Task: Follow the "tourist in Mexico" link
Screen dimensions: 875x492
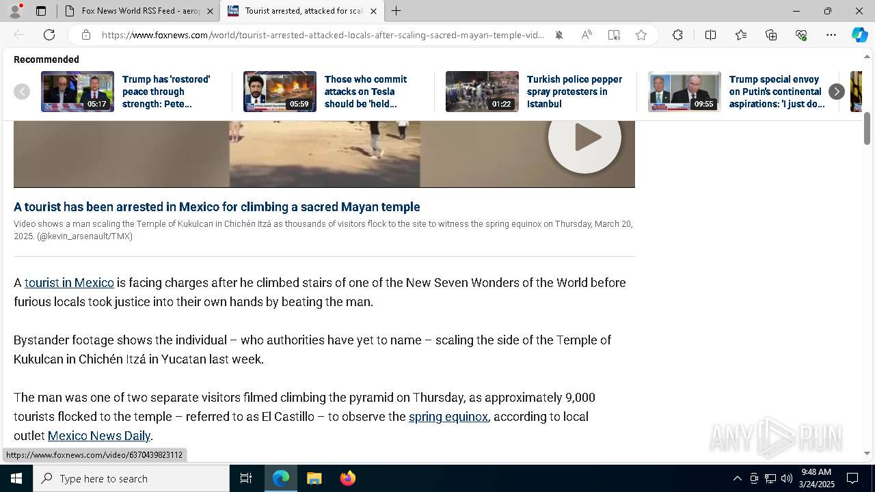Action: 69,283
